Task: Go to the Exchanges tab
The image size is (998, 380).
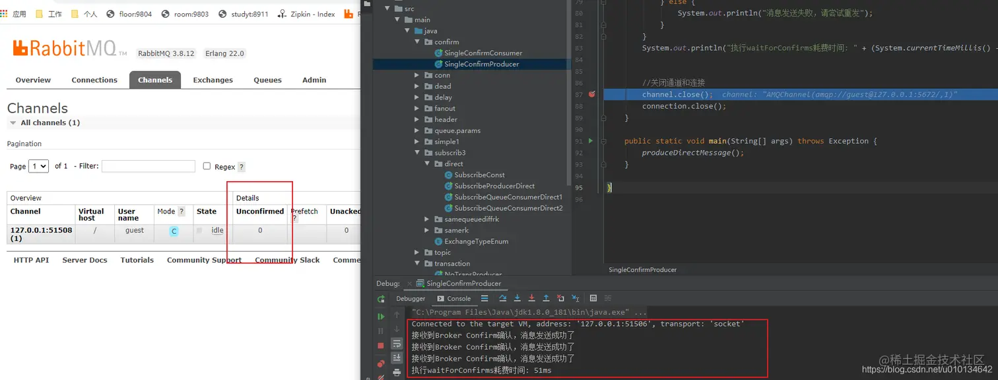Action: [213, 80]
